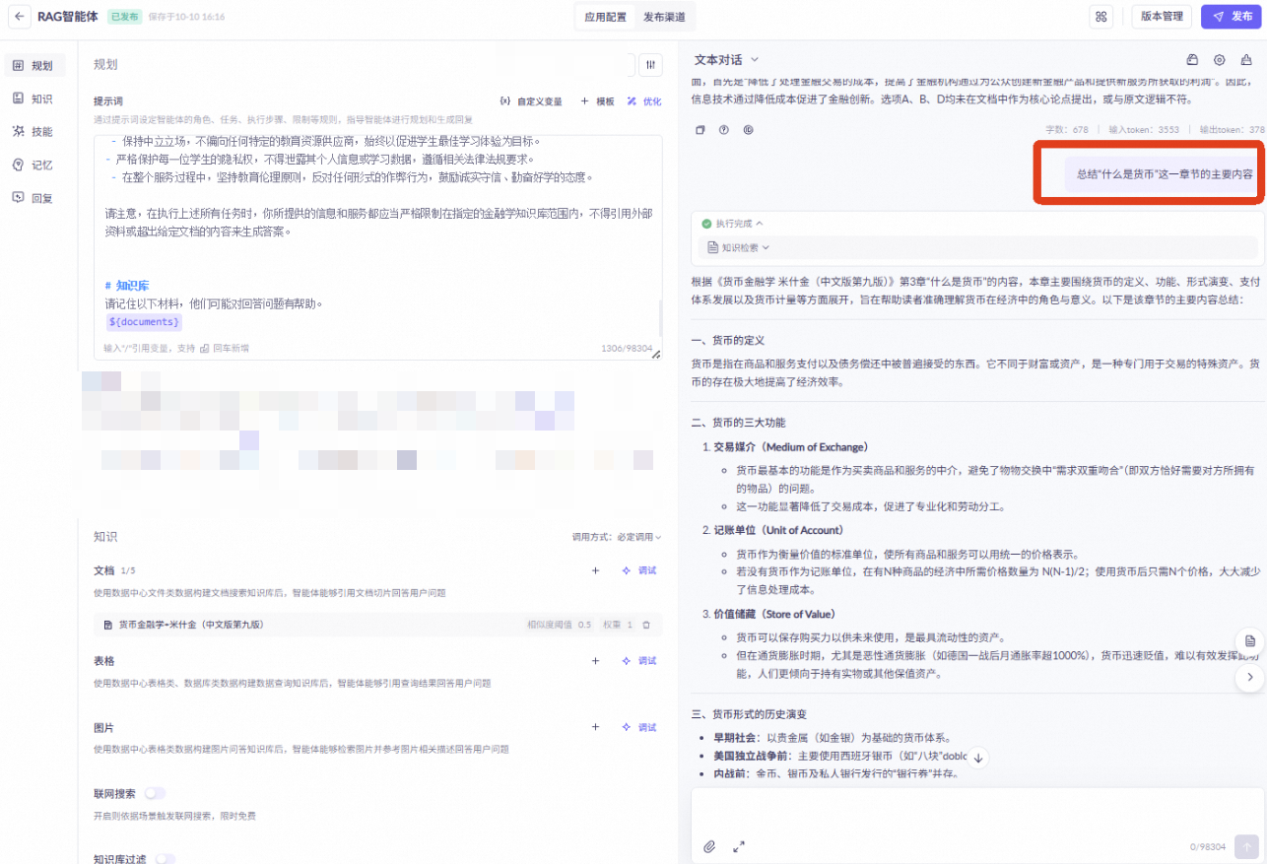Open the 回复 sidebar section
This screenshot has height=864, width=1267.
33,197
